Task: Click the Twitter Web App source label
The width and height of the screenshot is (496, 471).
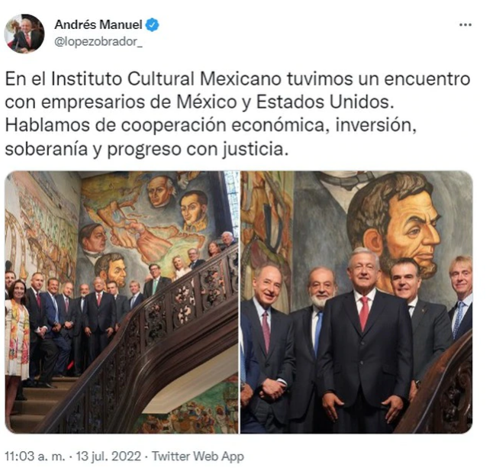Action: coord(198,456)
